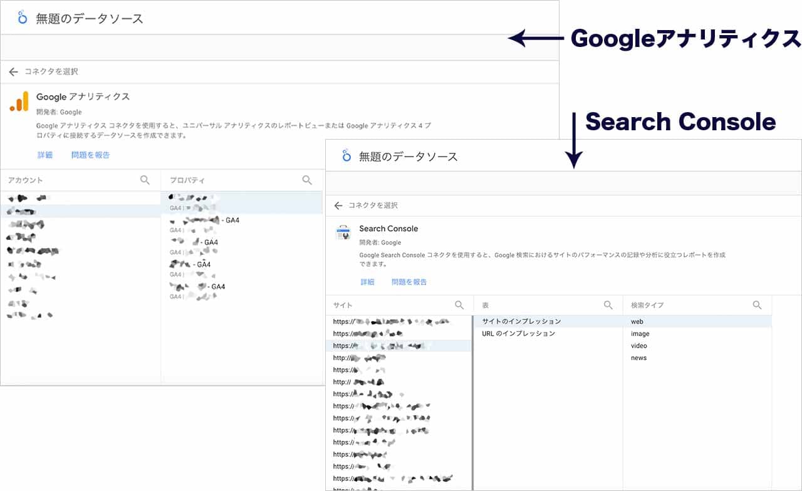Go back via arrow in Search Console window
Viewport: 802px width, 491px height.
coord(338,205)
